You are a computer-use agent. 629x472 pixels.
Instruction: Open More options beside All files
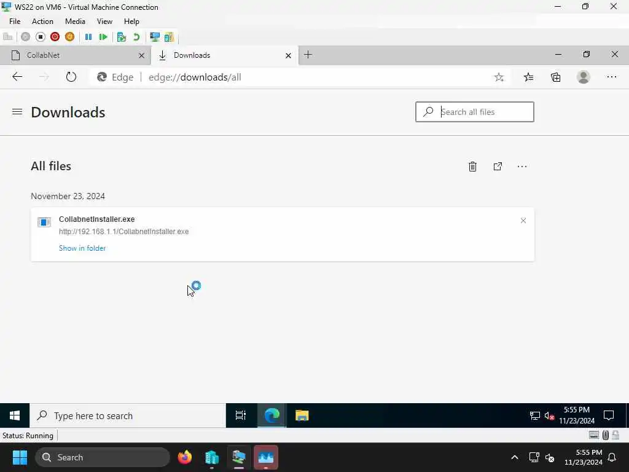coord(522,166)
